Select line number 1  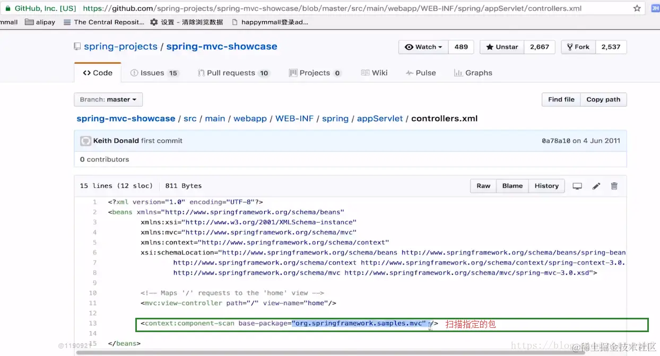tap(94, 202)
